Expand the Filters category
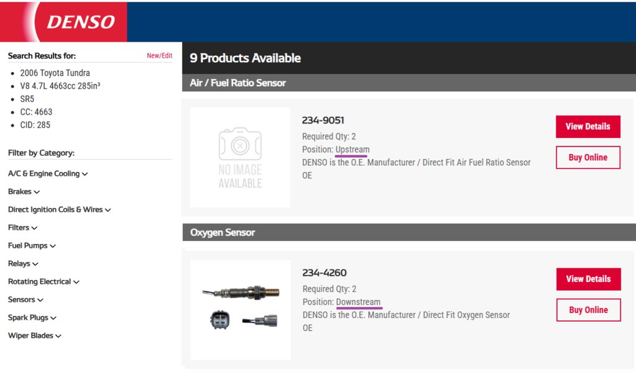This screenshot has width=636, height=372. [x=23, y=227]
